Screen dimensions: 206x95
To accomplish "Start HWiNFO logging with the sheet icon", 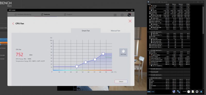I will click(x=193, y=92).
